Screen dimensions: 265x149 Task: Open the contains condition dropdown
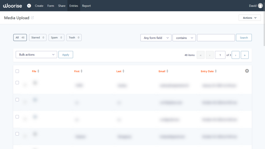[x=184, y=38]
